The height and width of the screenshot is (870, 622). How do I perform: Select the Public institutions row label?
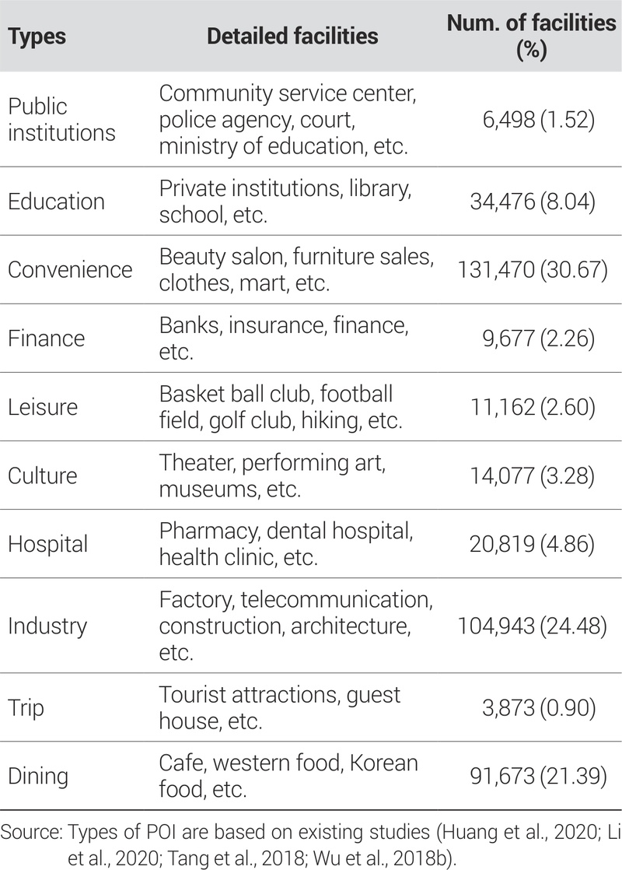(61, 119)
